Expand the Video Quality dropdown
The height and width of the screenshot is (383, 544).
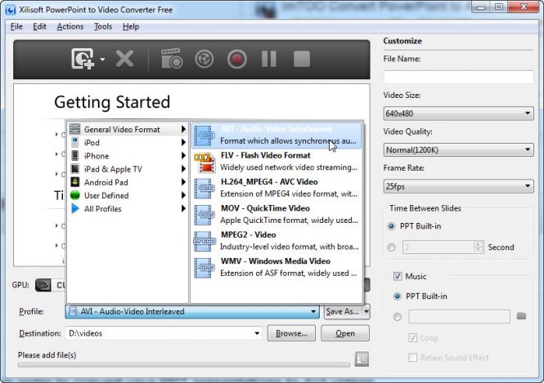458,149
